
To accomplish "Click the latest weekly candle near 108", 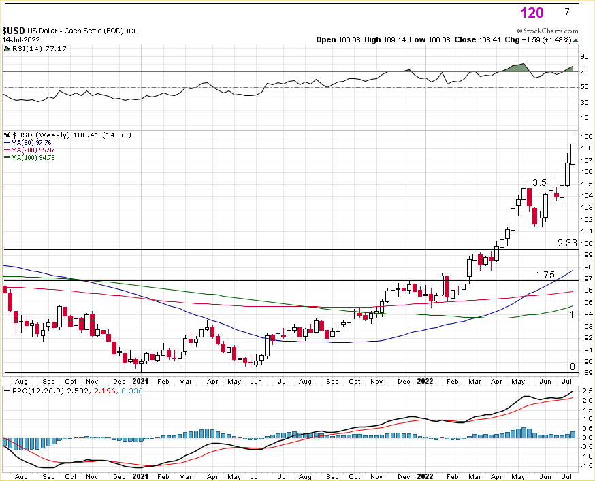I will click(x=573, y=154).
